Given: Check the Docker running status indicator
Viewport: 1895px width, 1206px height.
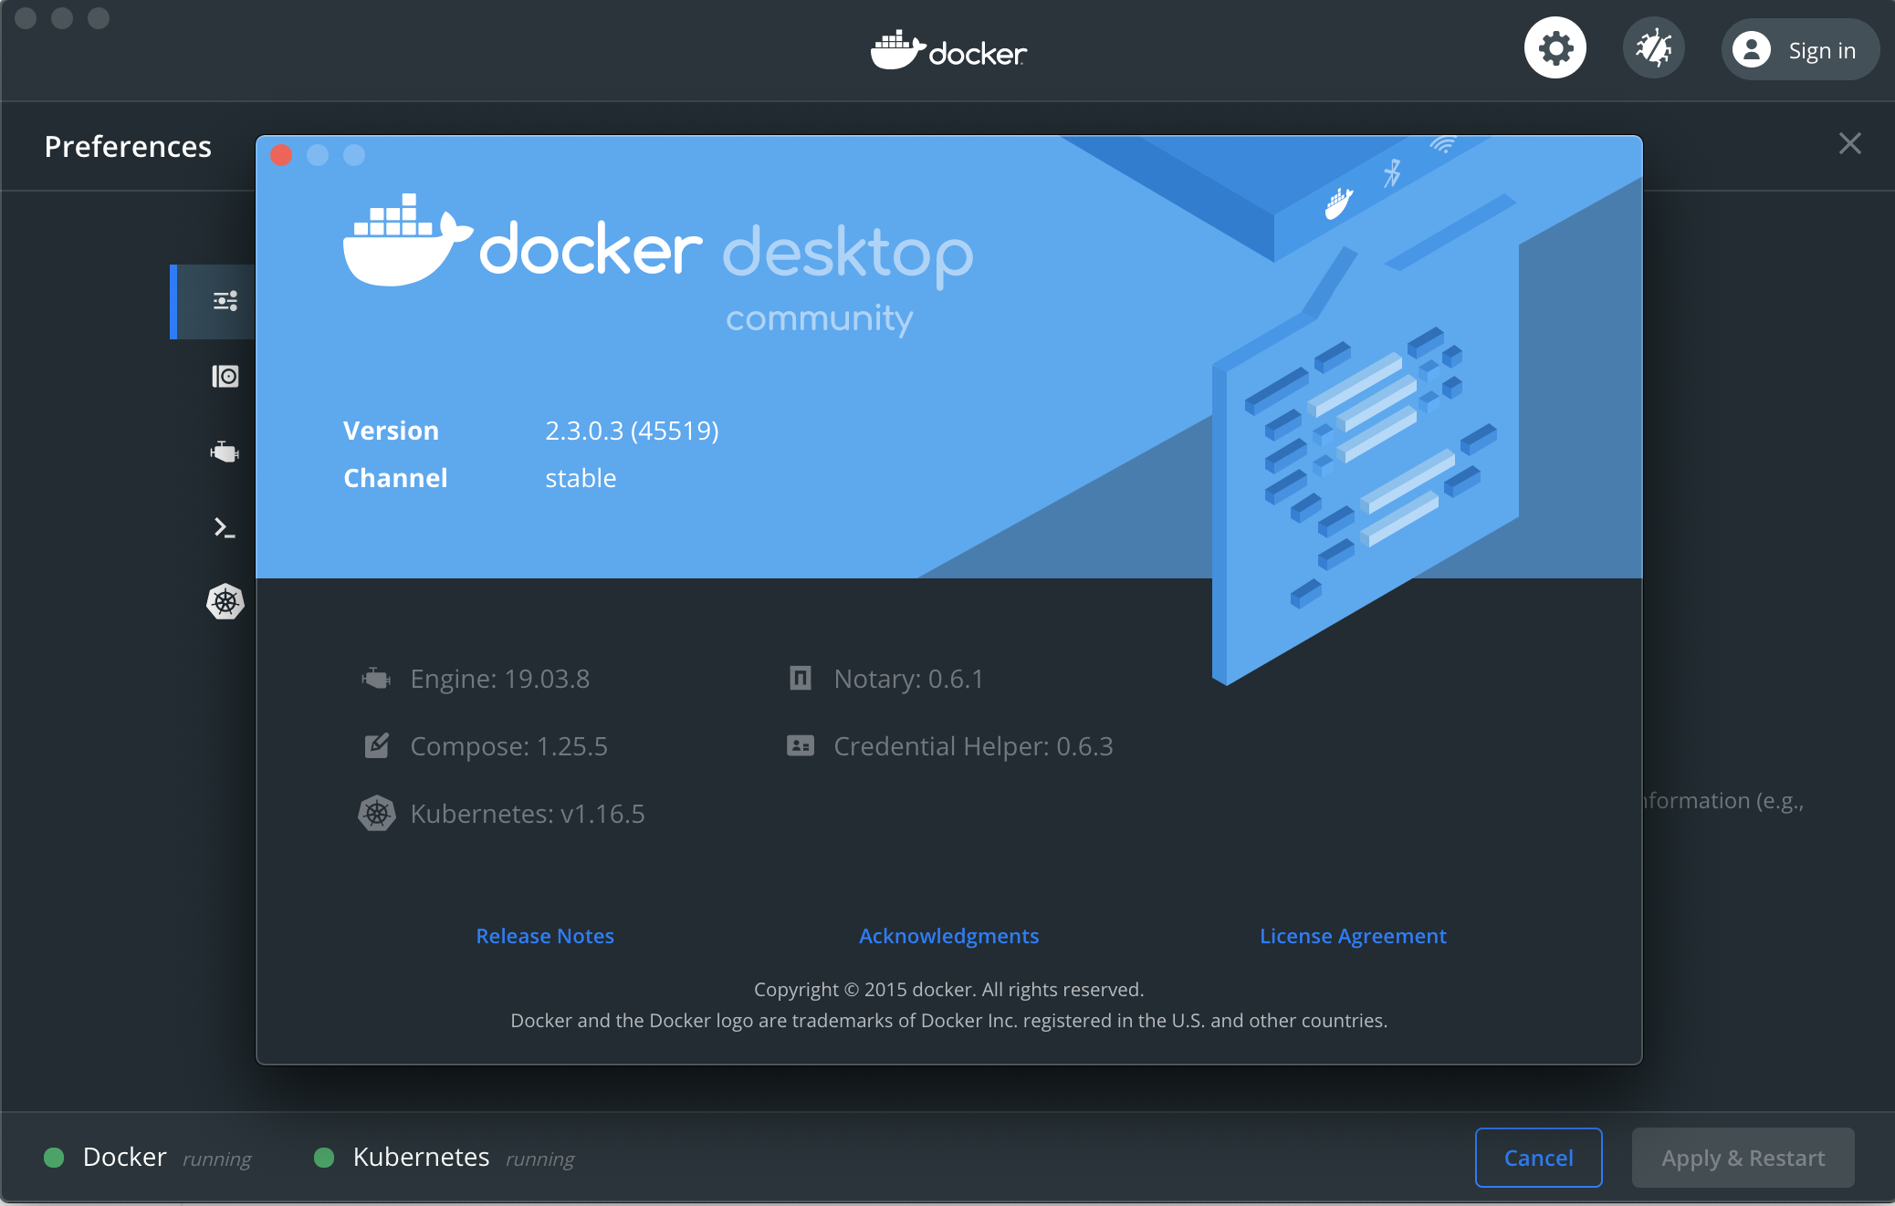Looking at the screenshot, I should tap(54, 1157).
